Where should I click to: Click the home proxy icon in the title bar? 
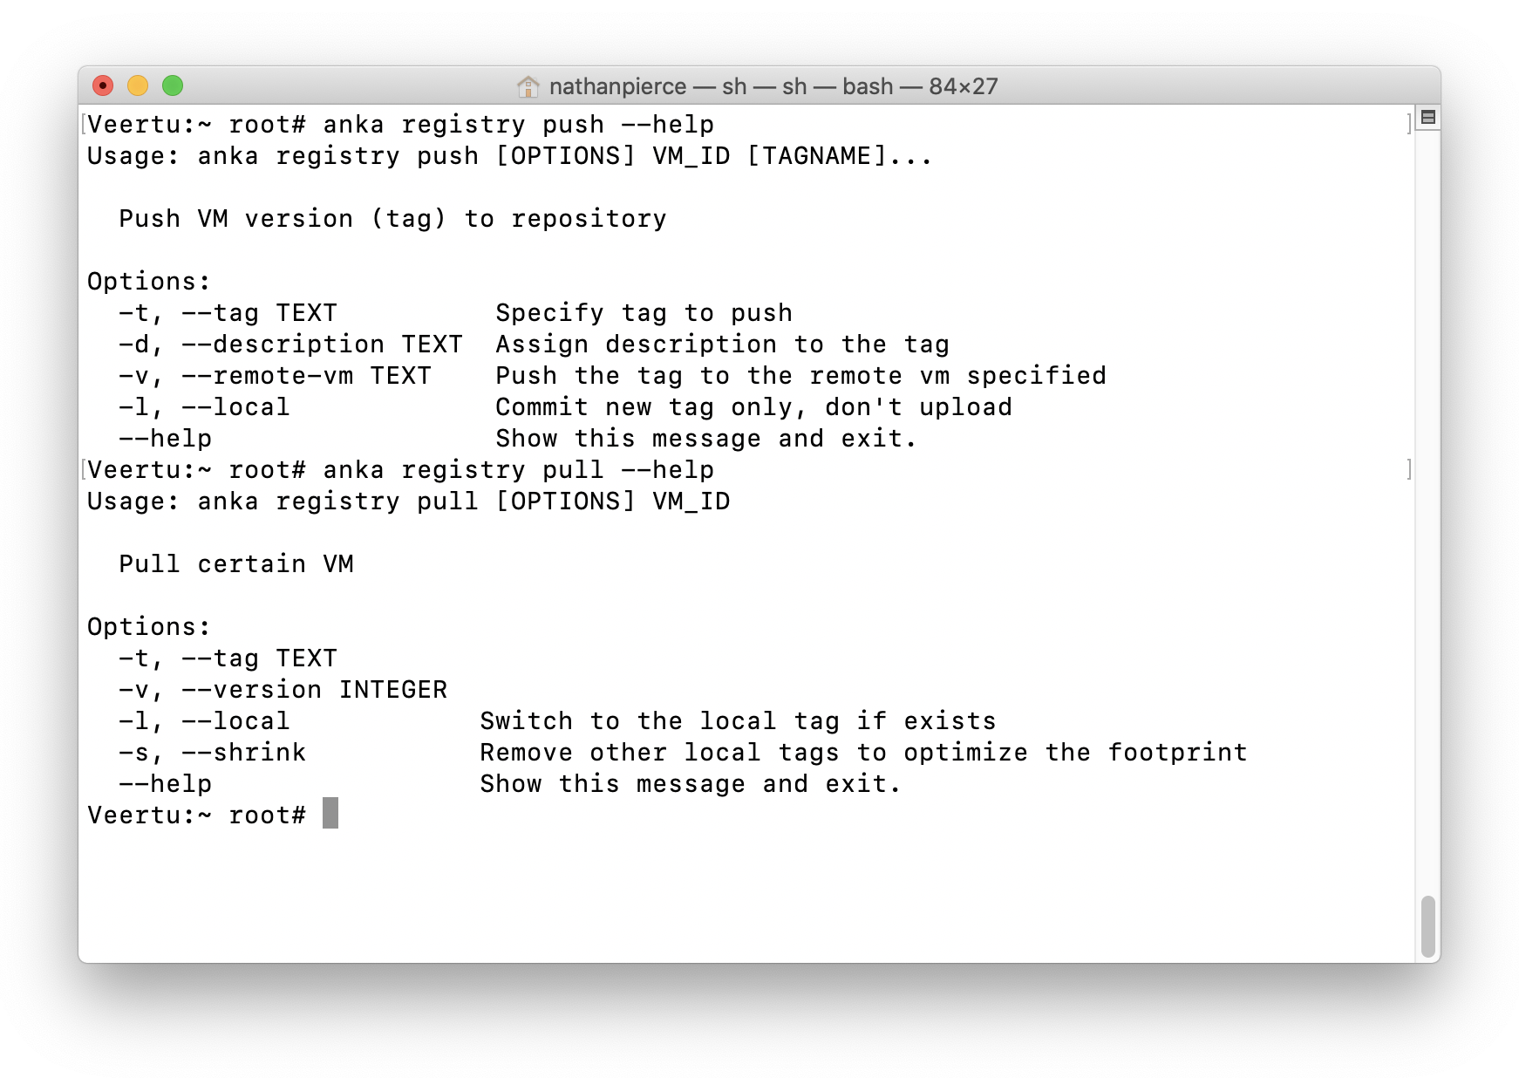[x=527, y=86]
